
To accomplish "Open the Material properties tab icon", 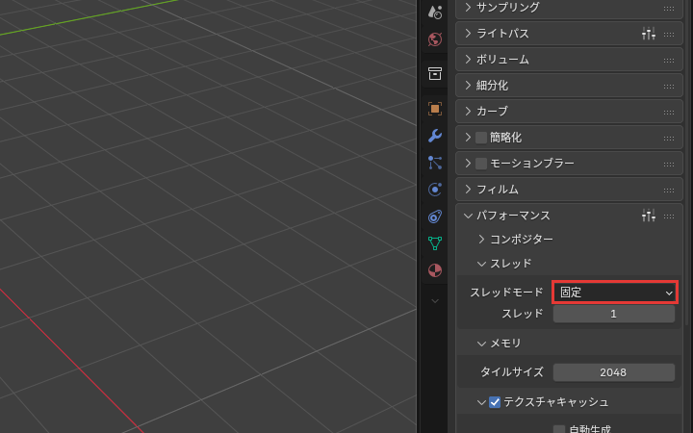I will (435, 270).
